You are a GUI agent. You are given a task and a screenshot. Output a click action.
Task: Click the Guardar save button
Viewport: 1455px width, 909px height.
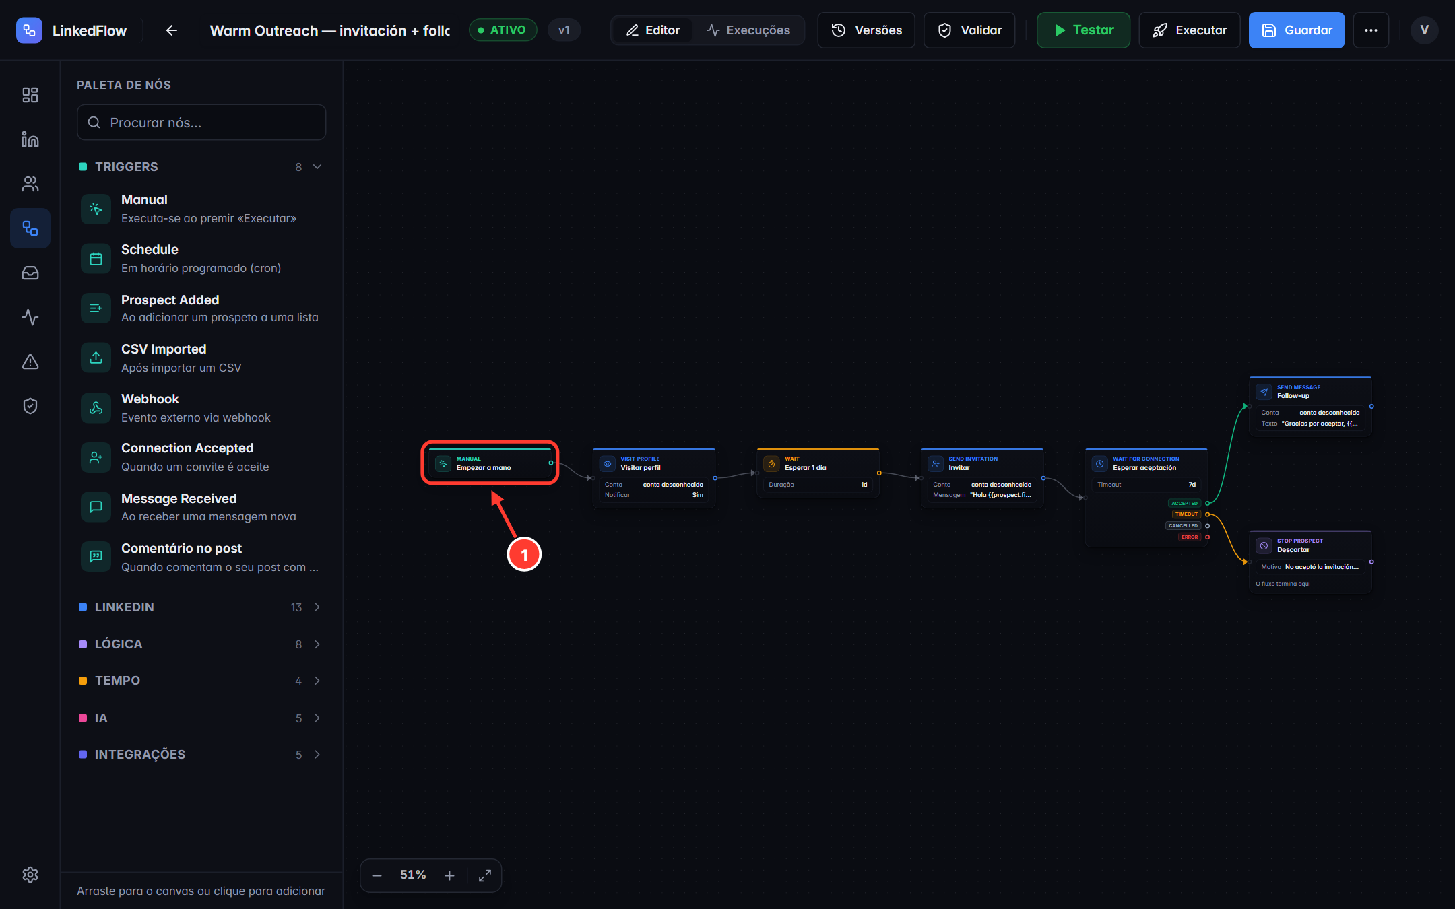pyautogui.click(x=1297, y=30)
